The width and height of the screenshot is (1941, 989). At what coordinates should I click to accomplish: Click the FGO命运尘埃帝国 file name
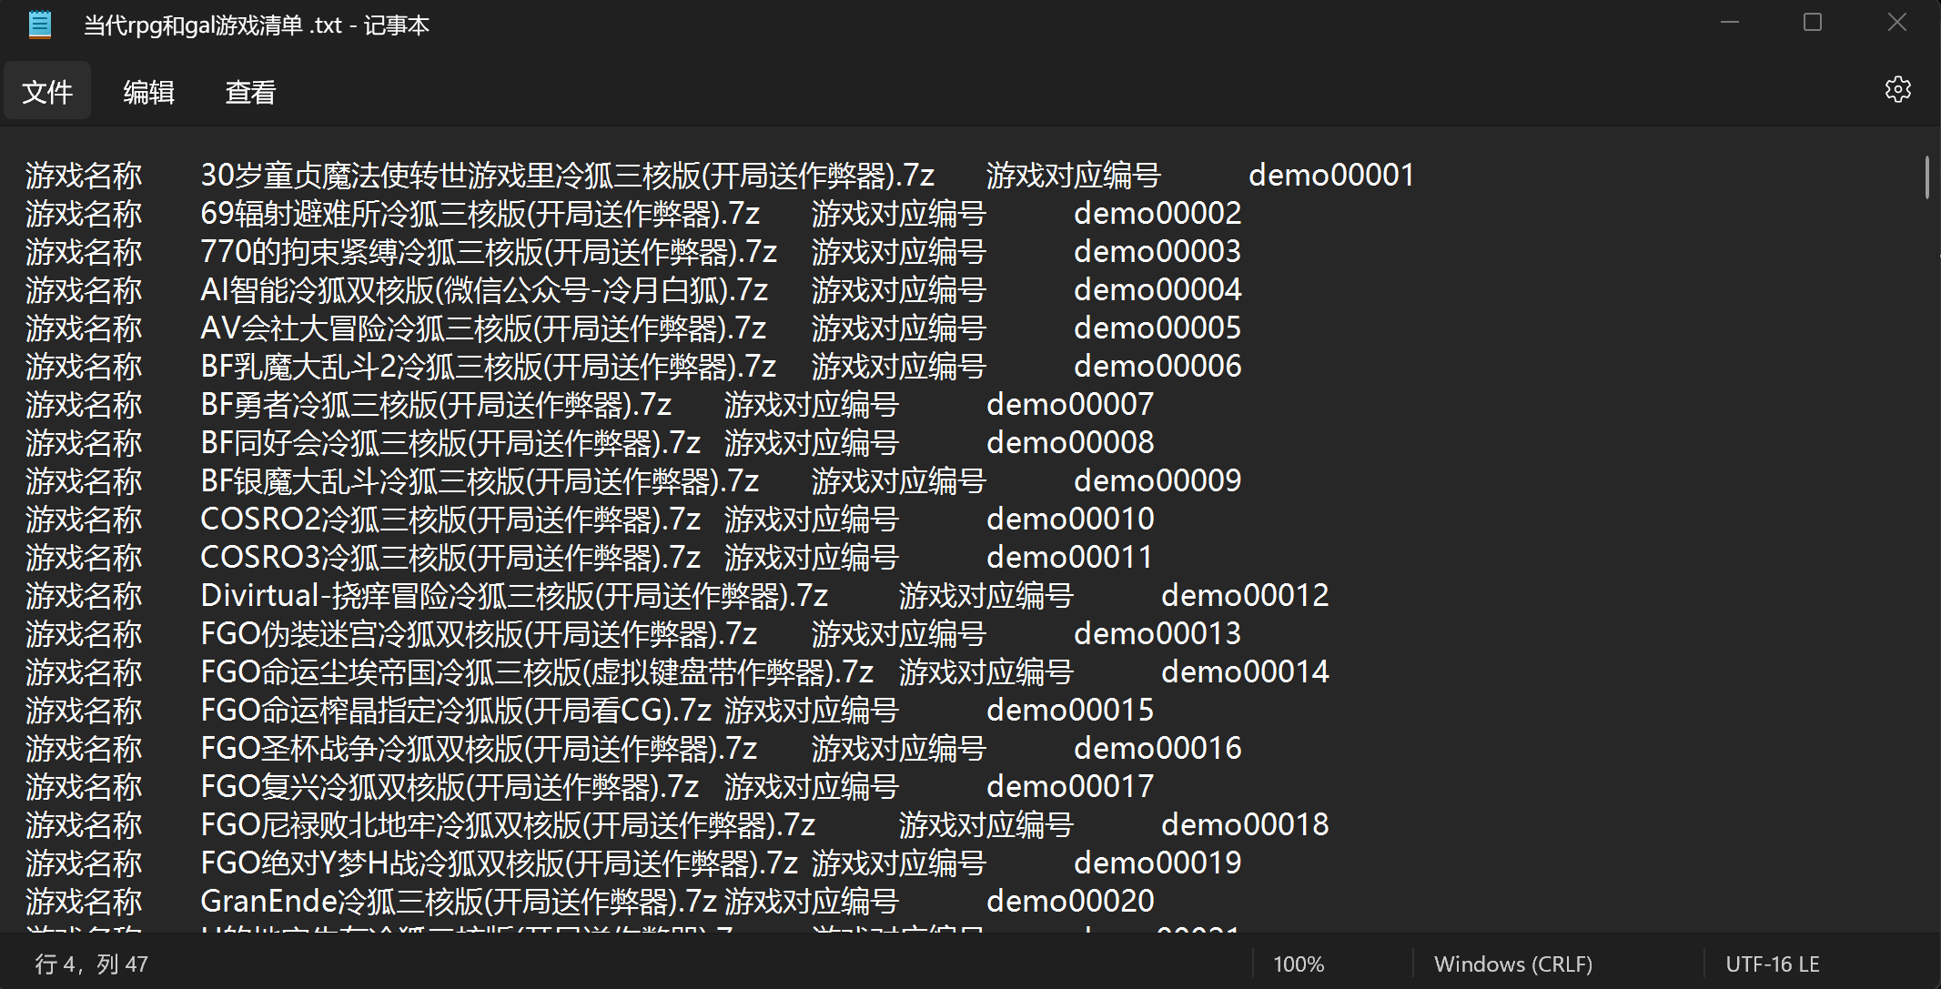coord(537,671)
